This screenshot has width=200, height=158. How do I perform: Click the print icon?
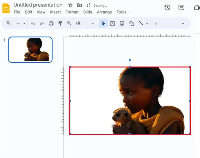[x=51, y=23]
